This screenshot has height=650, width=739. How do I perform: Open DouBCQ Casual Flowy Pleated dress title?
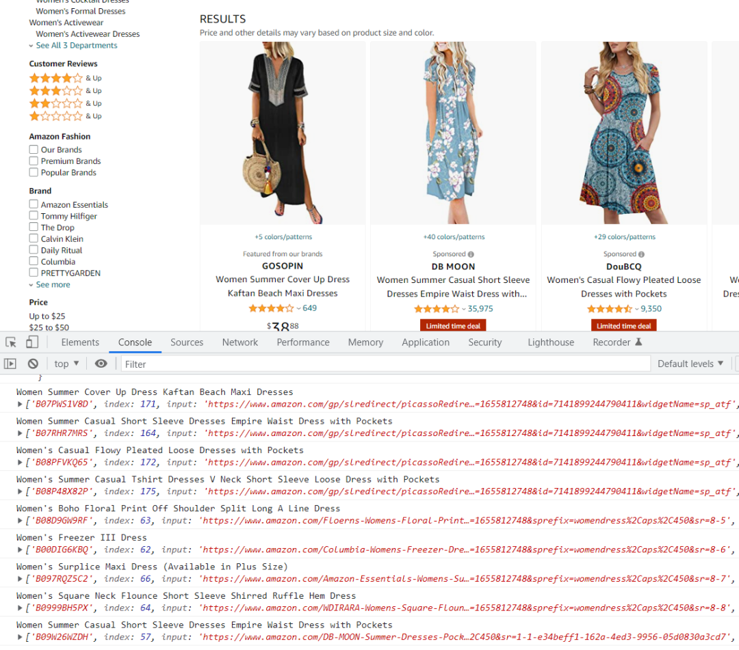[623, 286]
